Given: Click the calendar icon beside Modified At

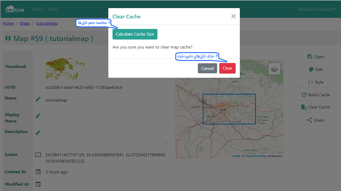Looking at the screenshot, I should click(x=38, y=184).
